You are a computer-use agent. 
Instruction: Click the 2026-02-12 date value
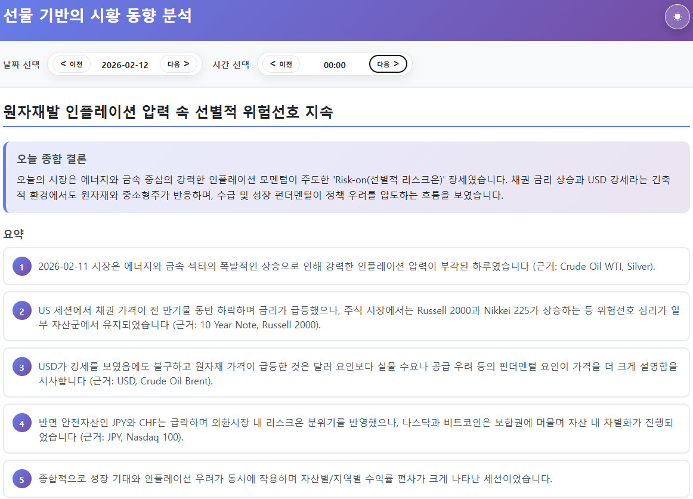coord(125,64)
